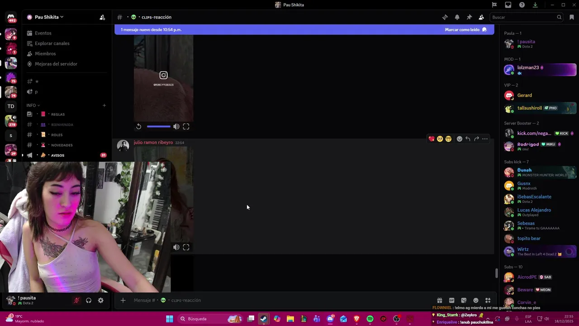This screenshot has height=326, width=579.
Task: Click the green download update icon
Action: 535,5
